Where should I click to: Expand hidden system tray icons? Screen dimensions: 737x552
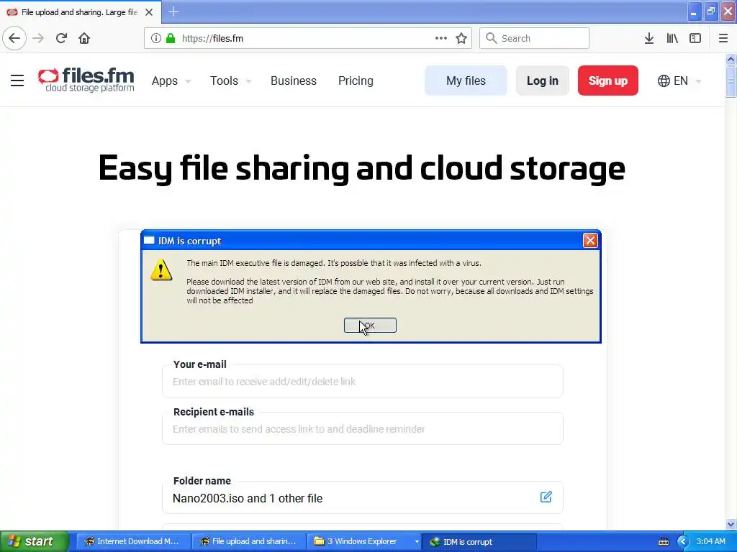pos(682,542)
